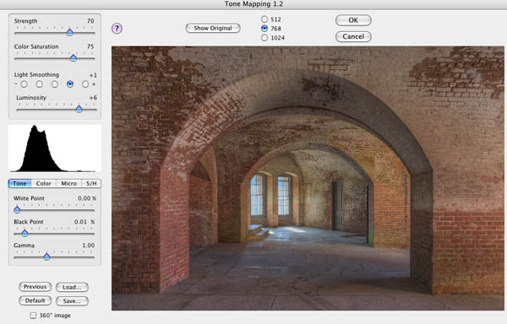Click the Strength slider handle
The height and width of the screenshot is (324, 507).
[70, 32]
